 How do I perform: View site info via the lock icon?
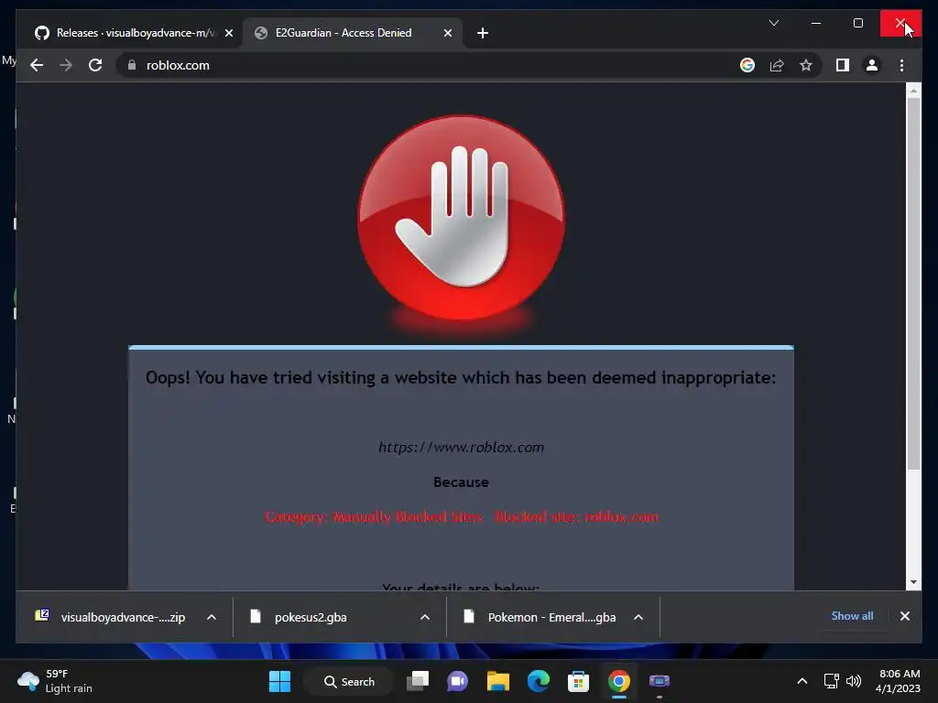pyautogui.click(x=132, y=65)
